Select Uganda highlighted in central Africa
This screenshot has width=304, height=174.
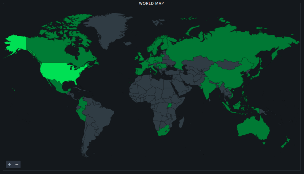click(x=170, y=105)
